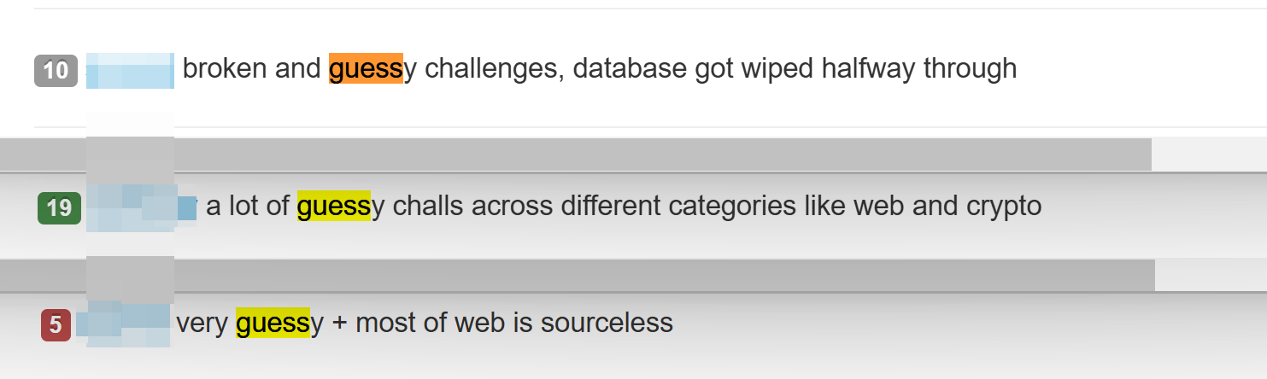1267x379 pixels.
Task: Click the dark gray bar above the 5 comment
Action: pyautogui.click(x=578, y=275)
